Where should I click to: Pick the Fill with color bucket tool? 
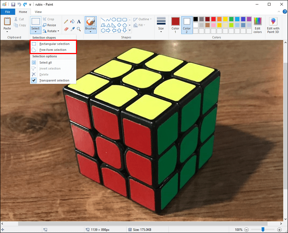pyautogui.click(x=73, y=22)
